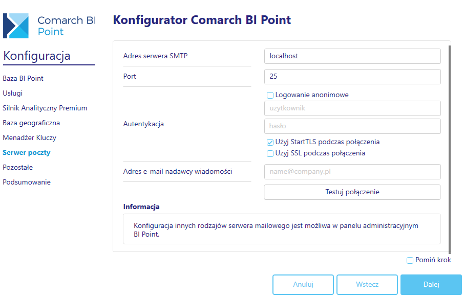Go to the Pozostałe step

pyautogui.click(x=18, y=167)
